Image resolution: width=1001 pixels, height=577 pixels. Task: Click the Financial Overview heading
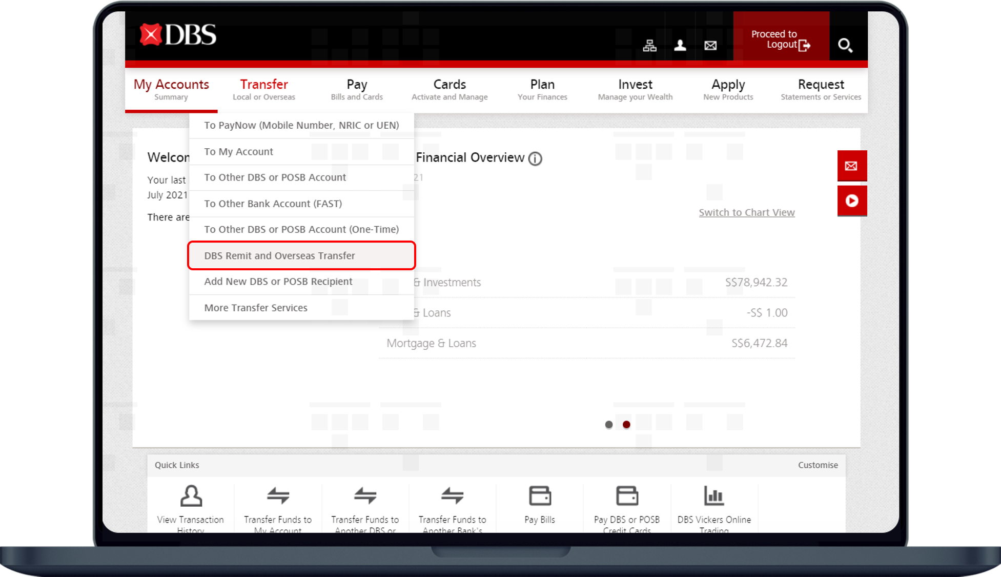coord(470,157)
